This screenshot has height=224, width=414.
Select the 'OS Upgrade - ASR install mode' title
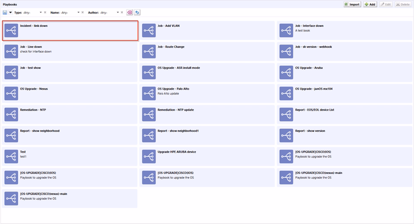point(179,68)
